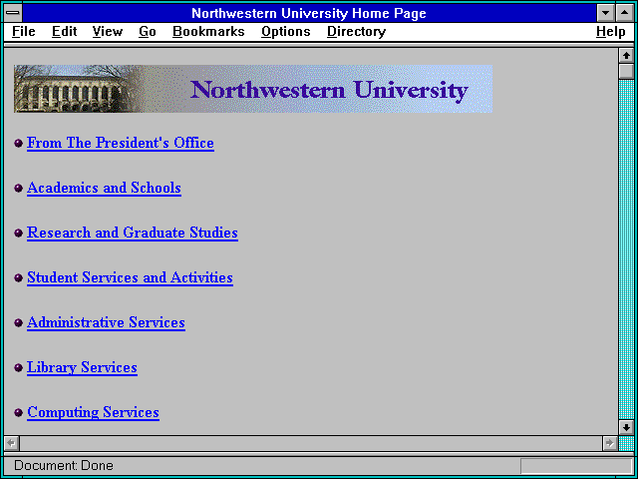Click the bullet beside Student Services and Activities

18,277
